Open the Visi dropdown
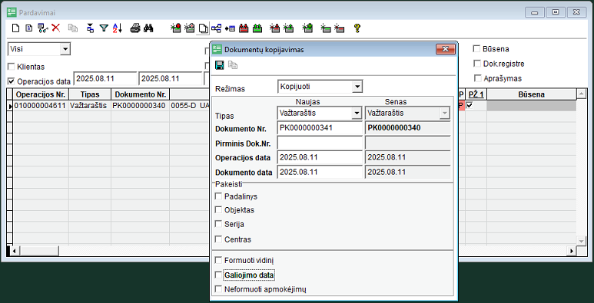This screenshot has width=594, height=303. pos(65,49)
